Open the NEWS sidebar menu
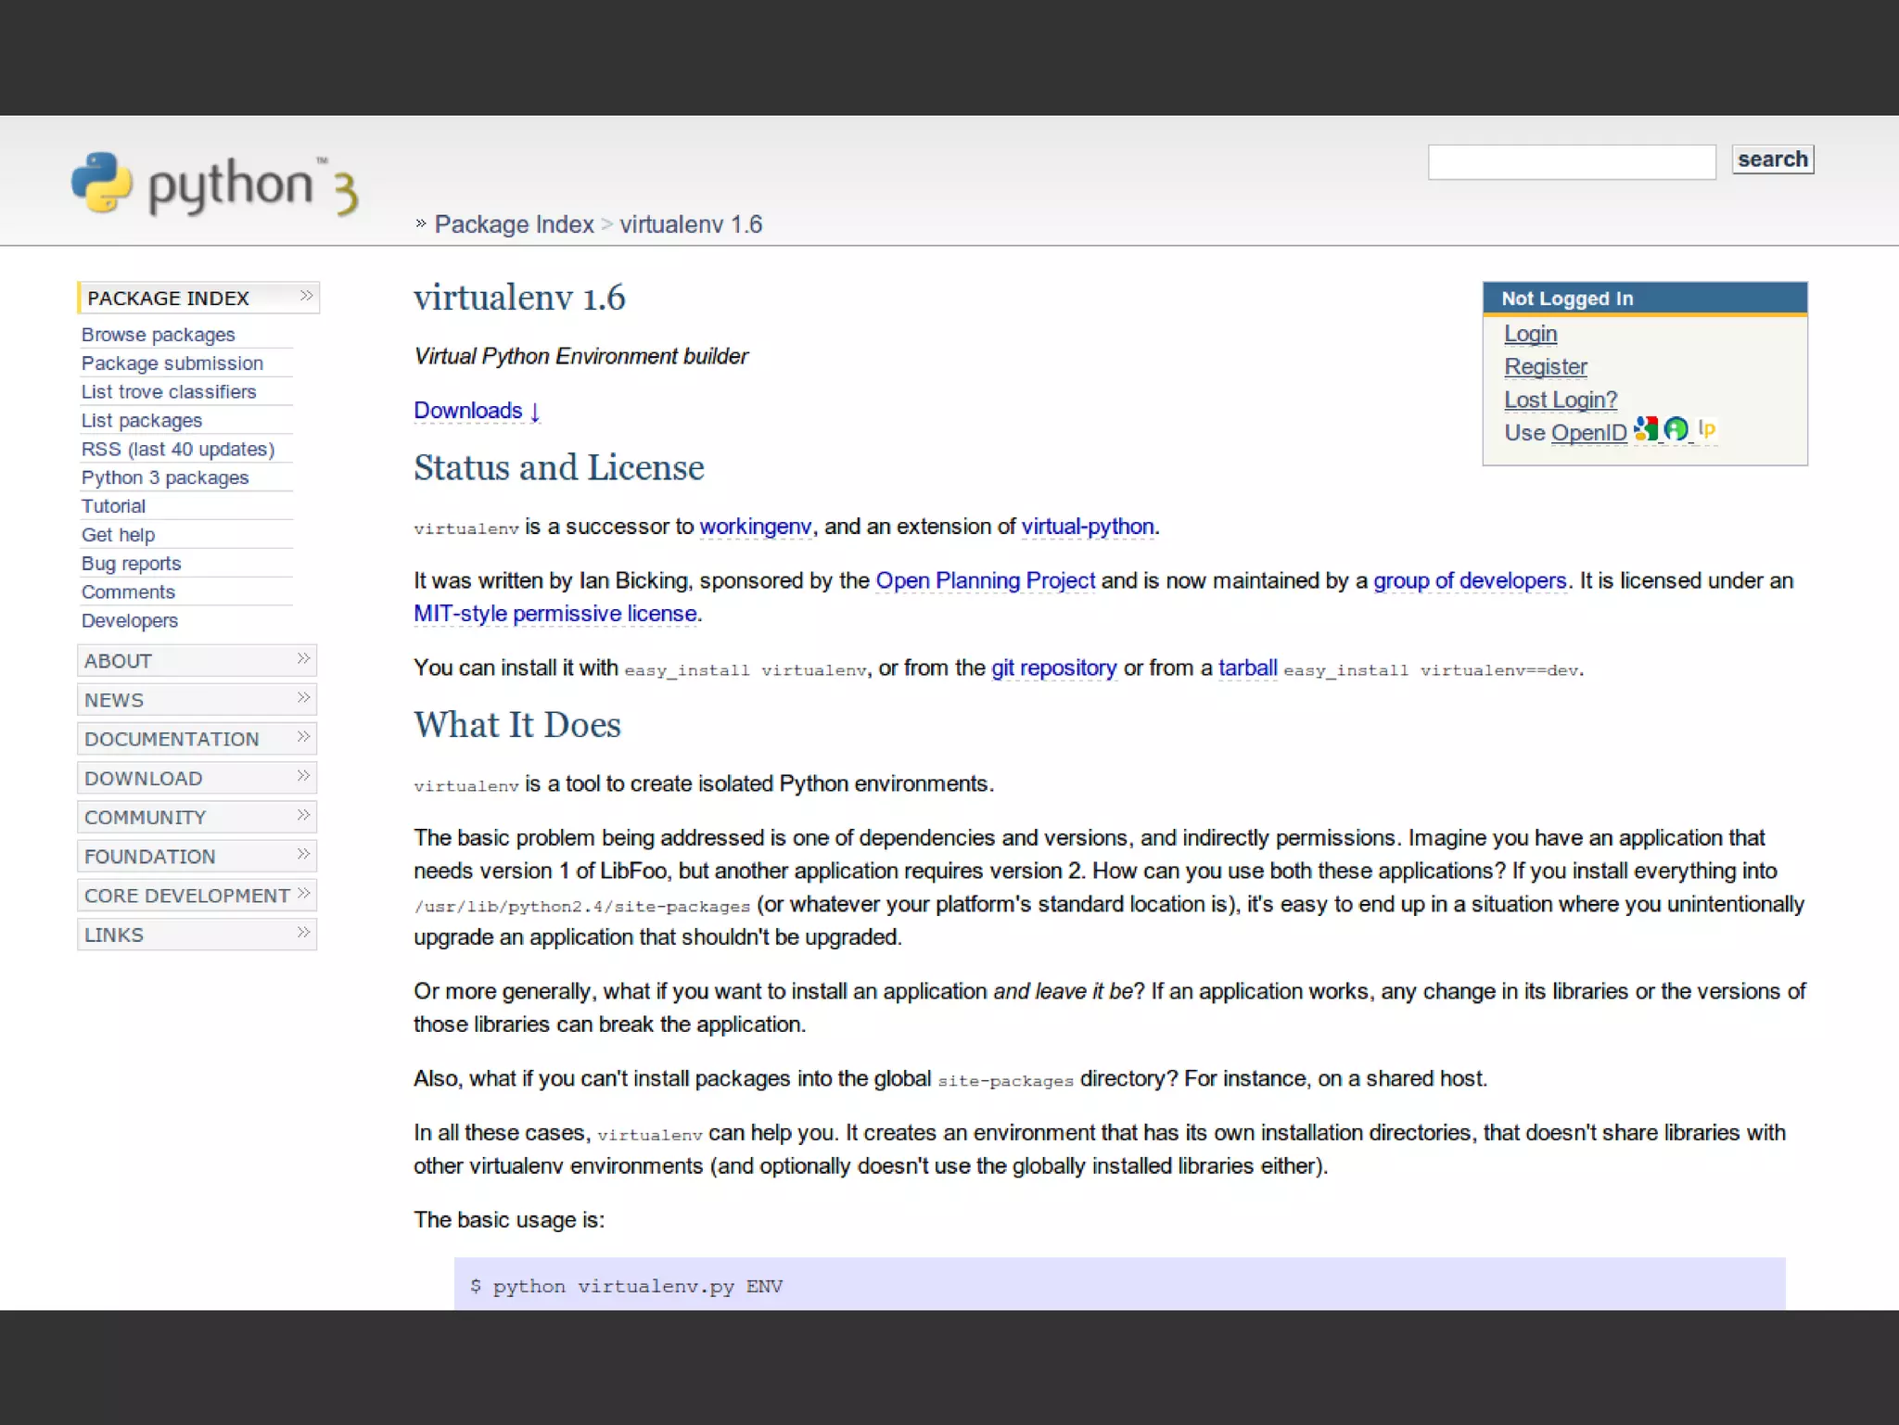Screen dimensions: 1899x1425 [114, 700]
